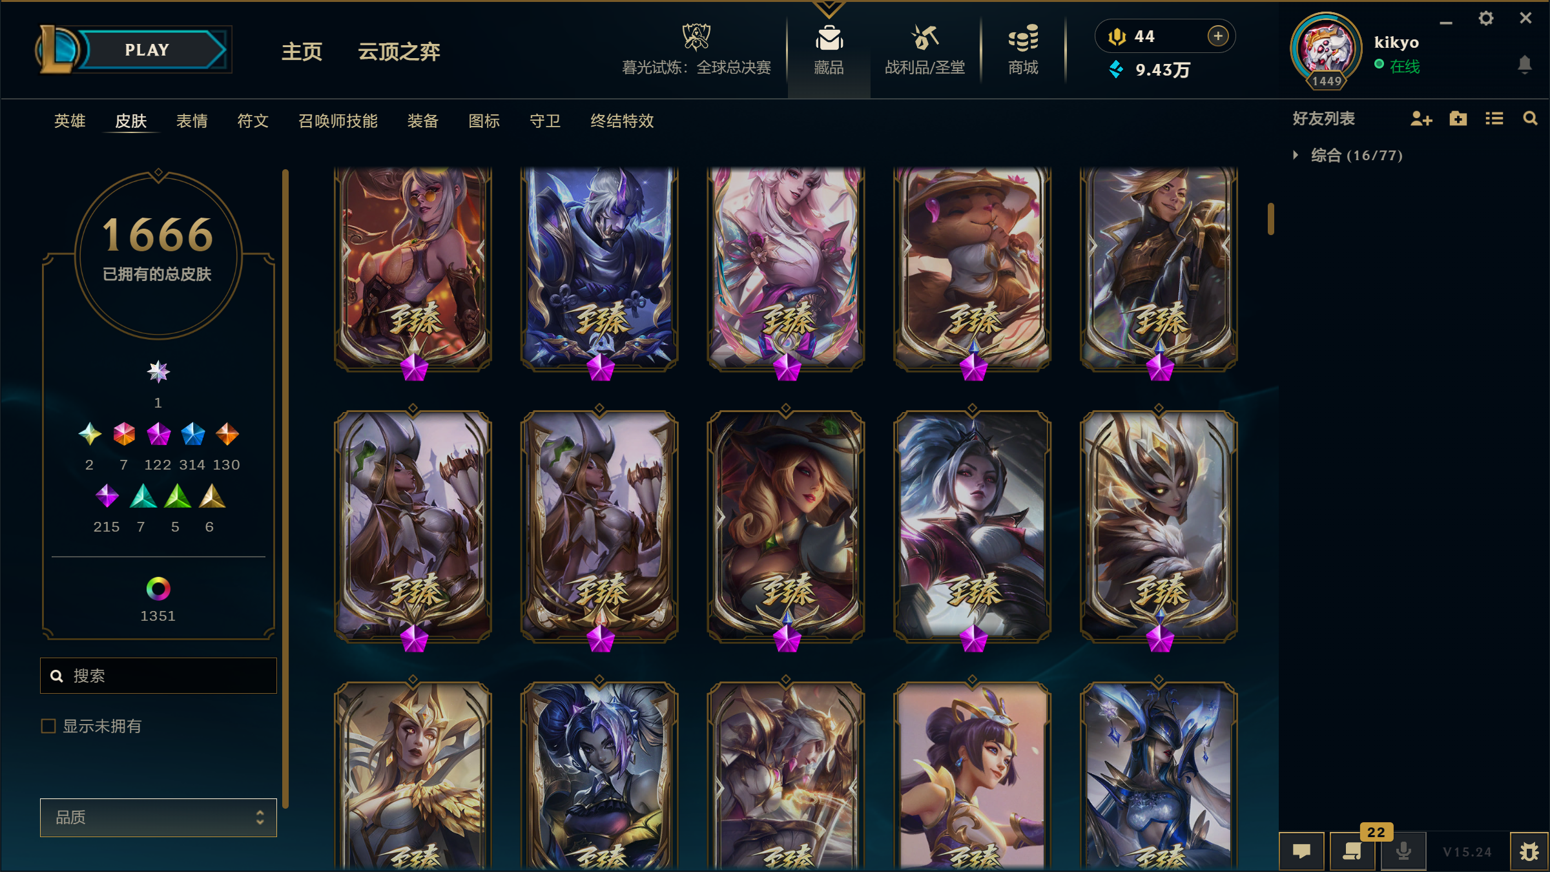Click the skin list scrollbar handle
The height and width of the screenshot is (872, 1550).
coord(1270,219)
